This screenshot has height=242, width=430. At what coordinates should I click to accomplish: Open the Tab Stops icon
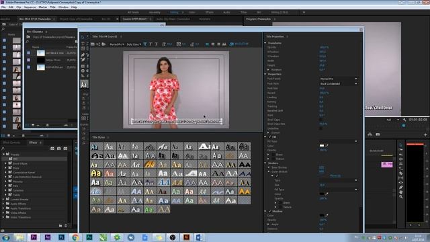click(224, 44)
